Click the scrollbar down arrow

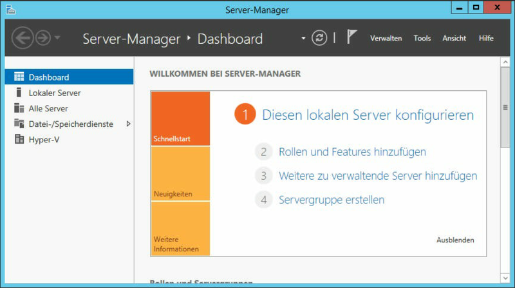point(505,278)
